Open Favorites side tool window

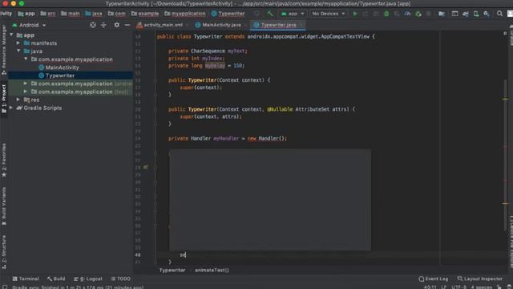[x=4, y=161]
